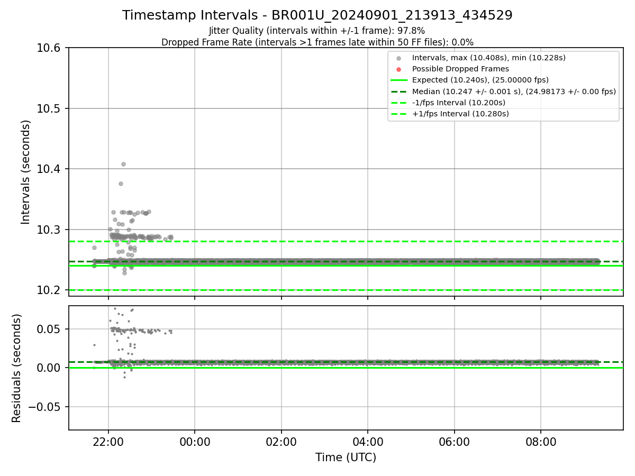Viewport: 635px width, 476px height.
Task: Click legend entry '+1/fps Interval (10.280s)'
Action: tap(460, 114)
